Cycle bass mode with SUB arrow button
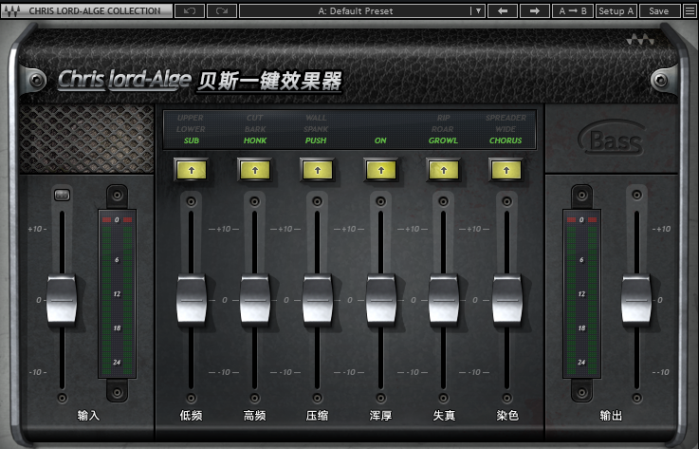Screen dimensions: 699x449 [x=192, y=170]
